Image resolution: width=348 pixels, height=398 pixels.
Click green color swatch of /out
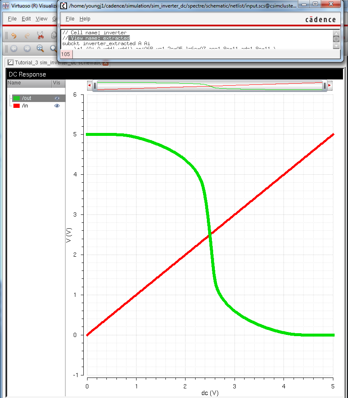click(x=16, y=98)
